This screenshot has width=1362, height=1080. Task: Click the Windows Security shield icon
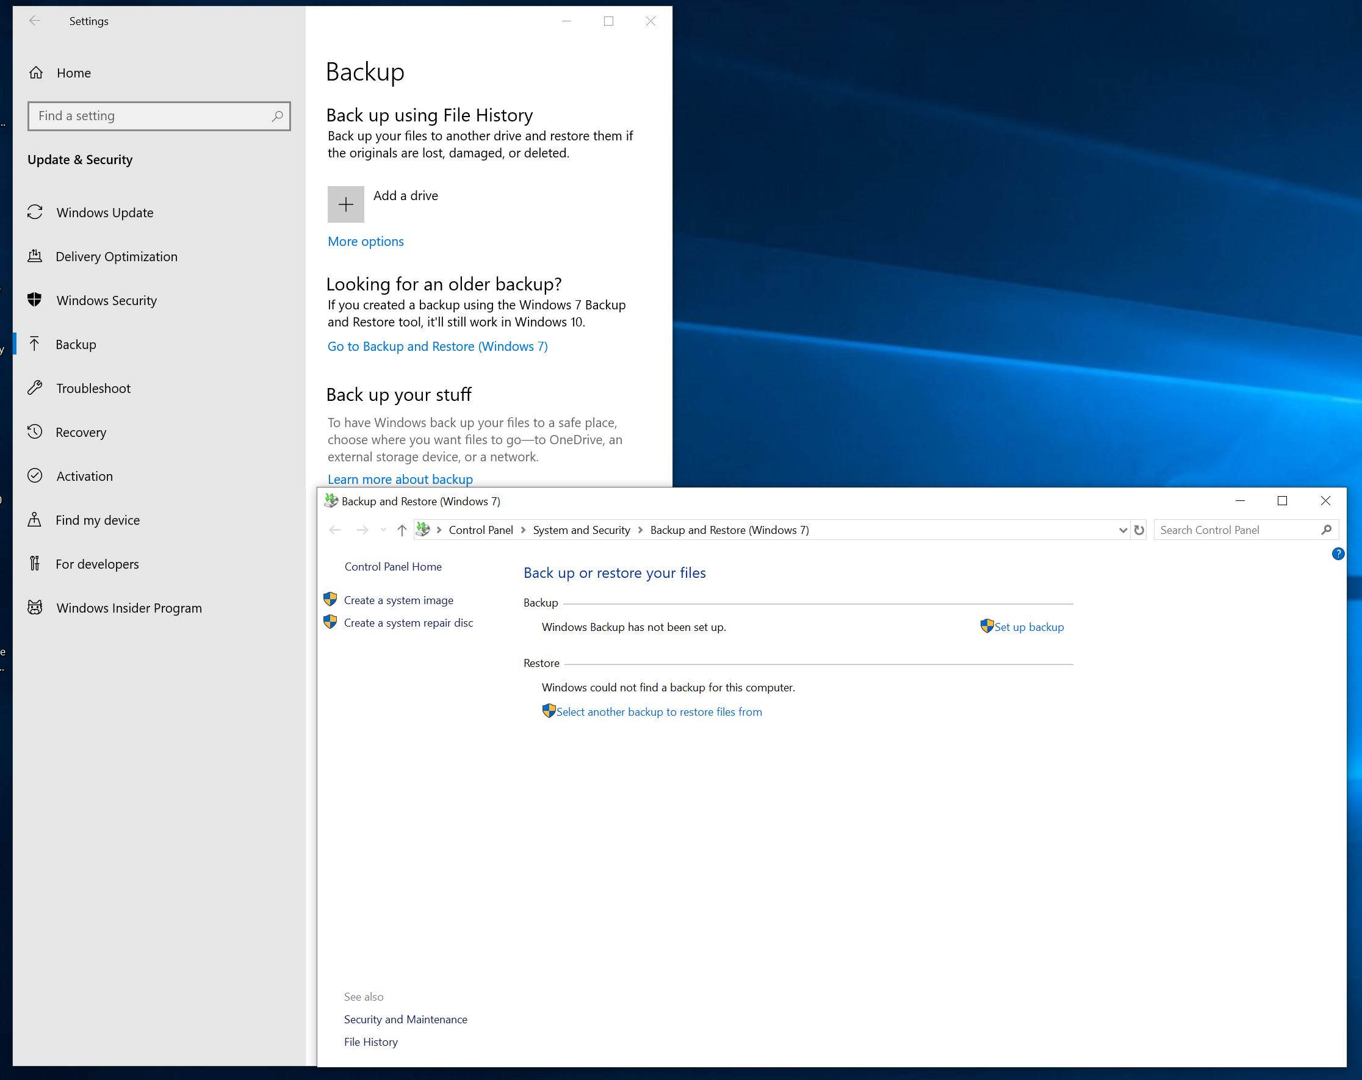35,300
